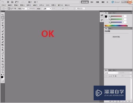Select the Gradient tool
This screenshot has height=103, width=133.
point(3,45)
